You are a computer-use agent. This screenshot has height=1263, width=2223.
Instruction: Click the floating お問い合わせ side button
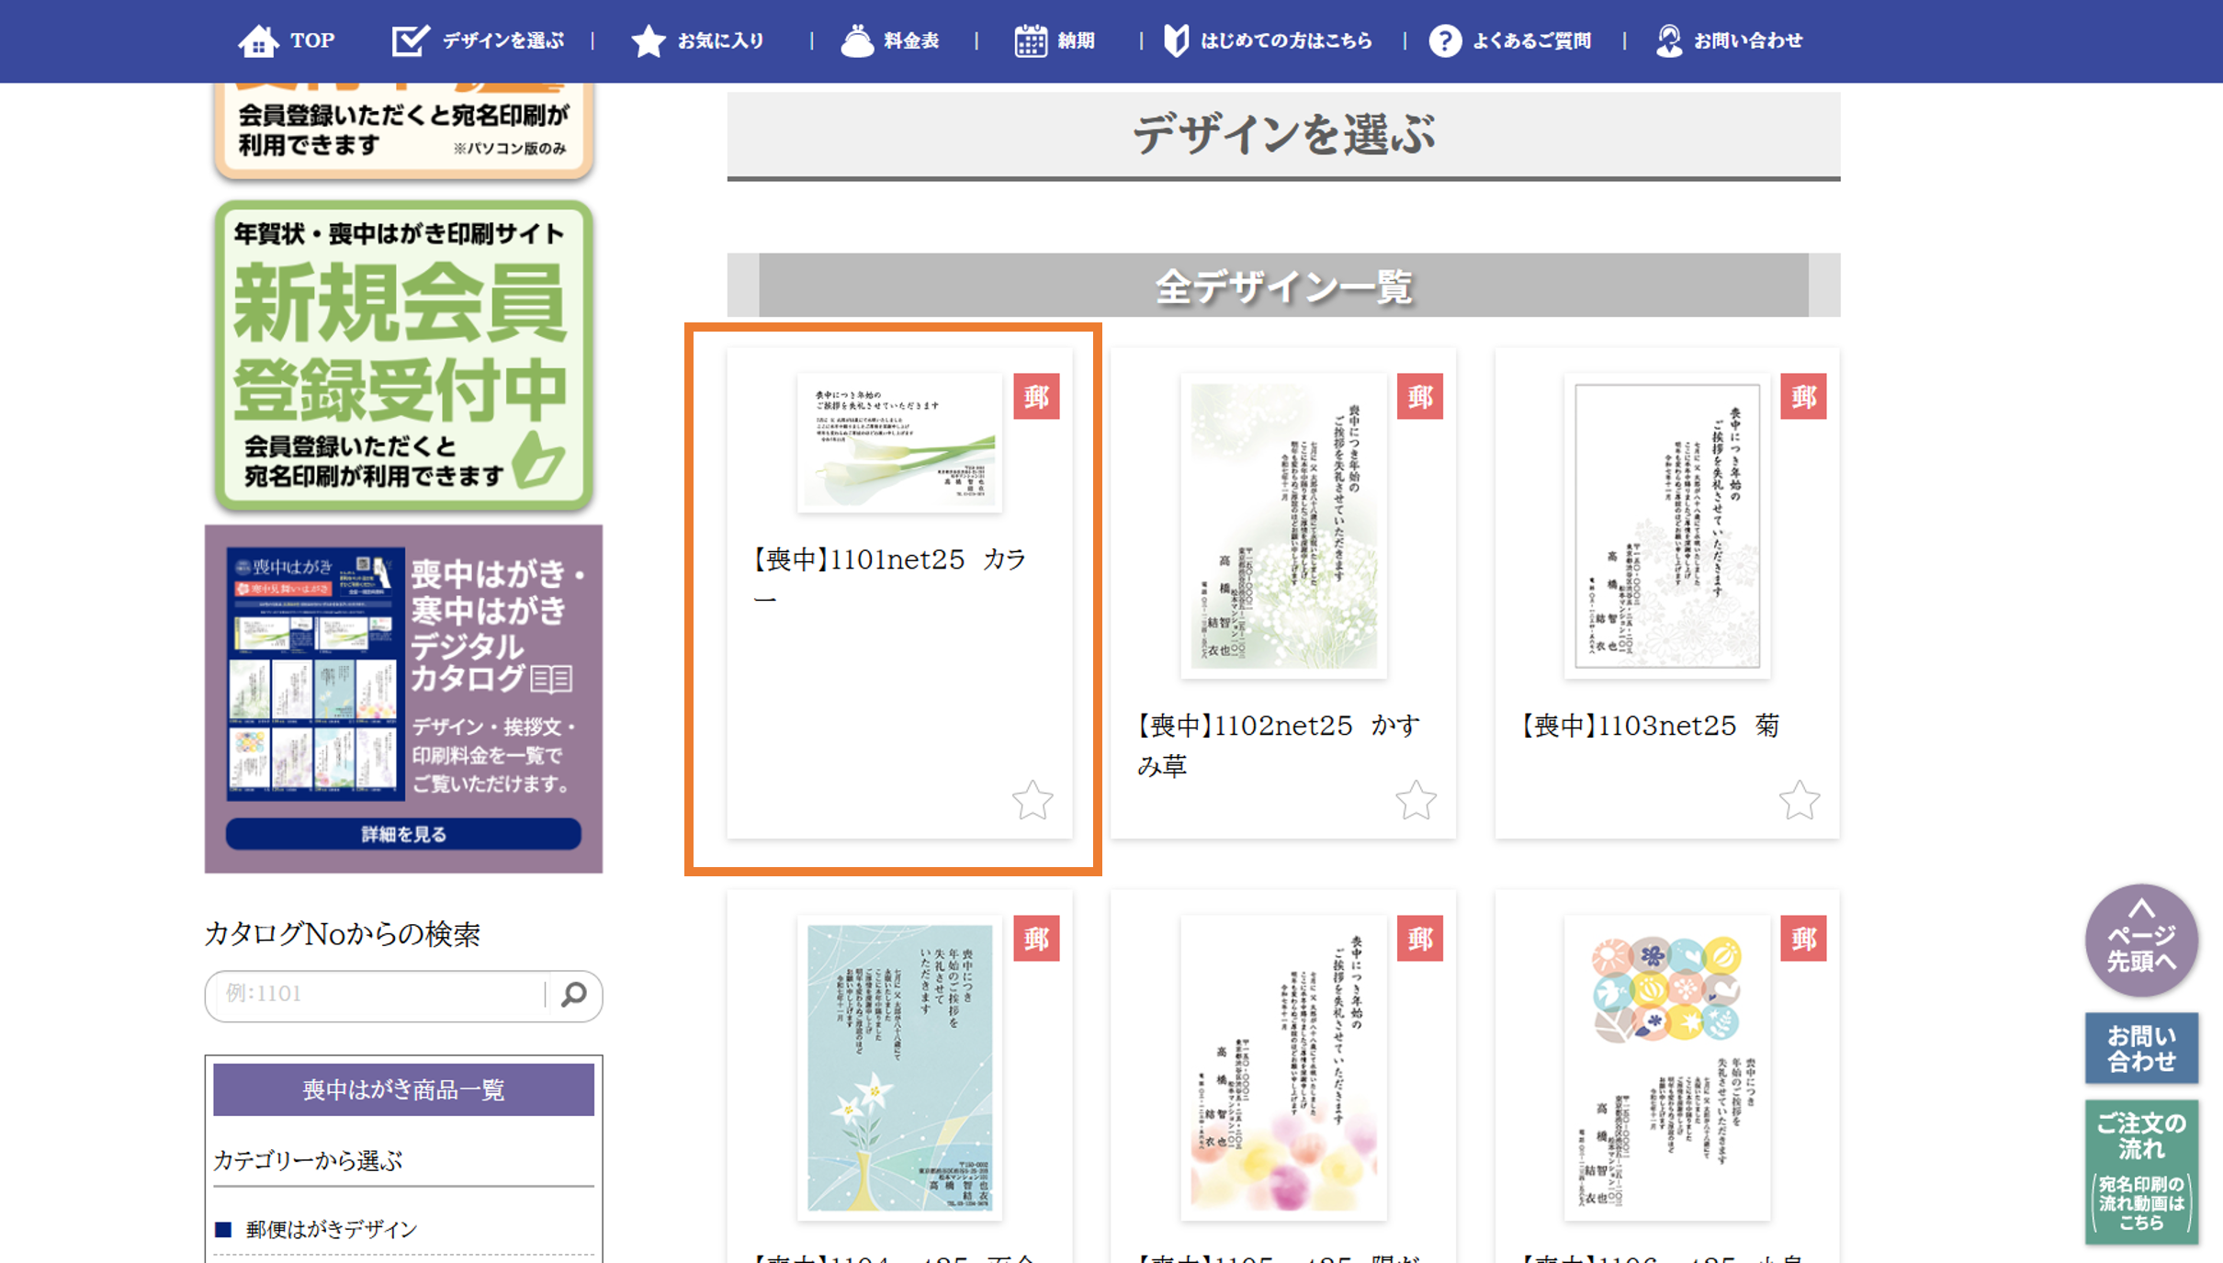[x=2141, y=1048]
